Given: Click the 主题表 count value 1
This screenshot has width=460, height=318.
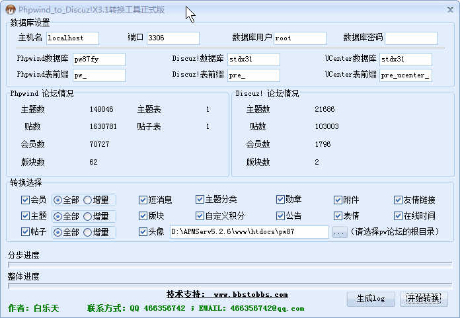Looking at the screenshot, I should click(208, 110).
